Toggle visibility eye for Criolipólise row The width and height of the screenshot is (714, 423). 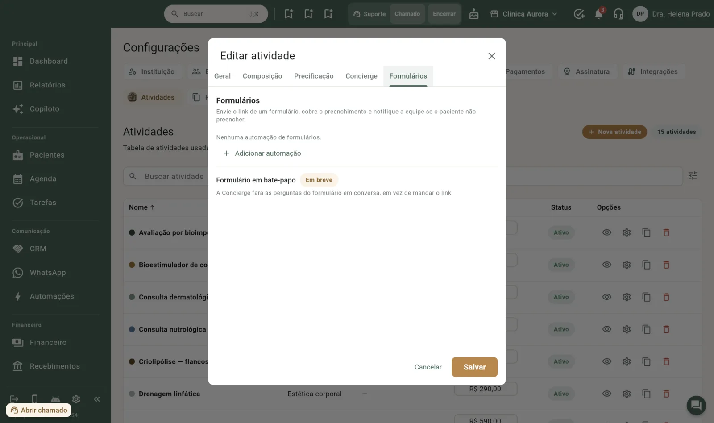click(607, 361)
